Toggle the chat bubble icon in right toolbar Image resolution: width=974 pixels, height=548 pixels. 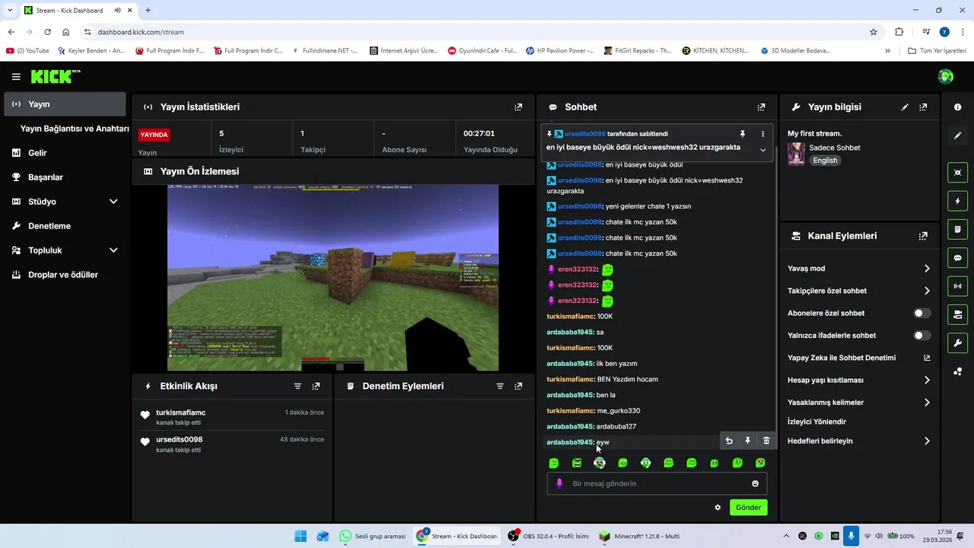(957, 258)
